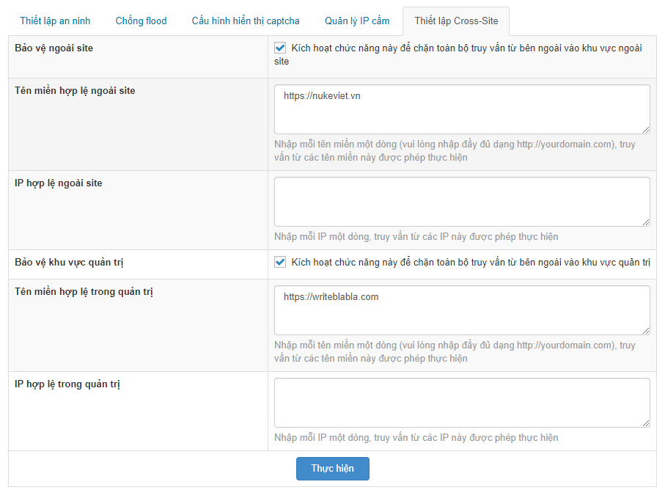This screenshot has height=490, width=665.
Task: Click resize handle of writeblabla.com textarea
Action: click(645, 331)
